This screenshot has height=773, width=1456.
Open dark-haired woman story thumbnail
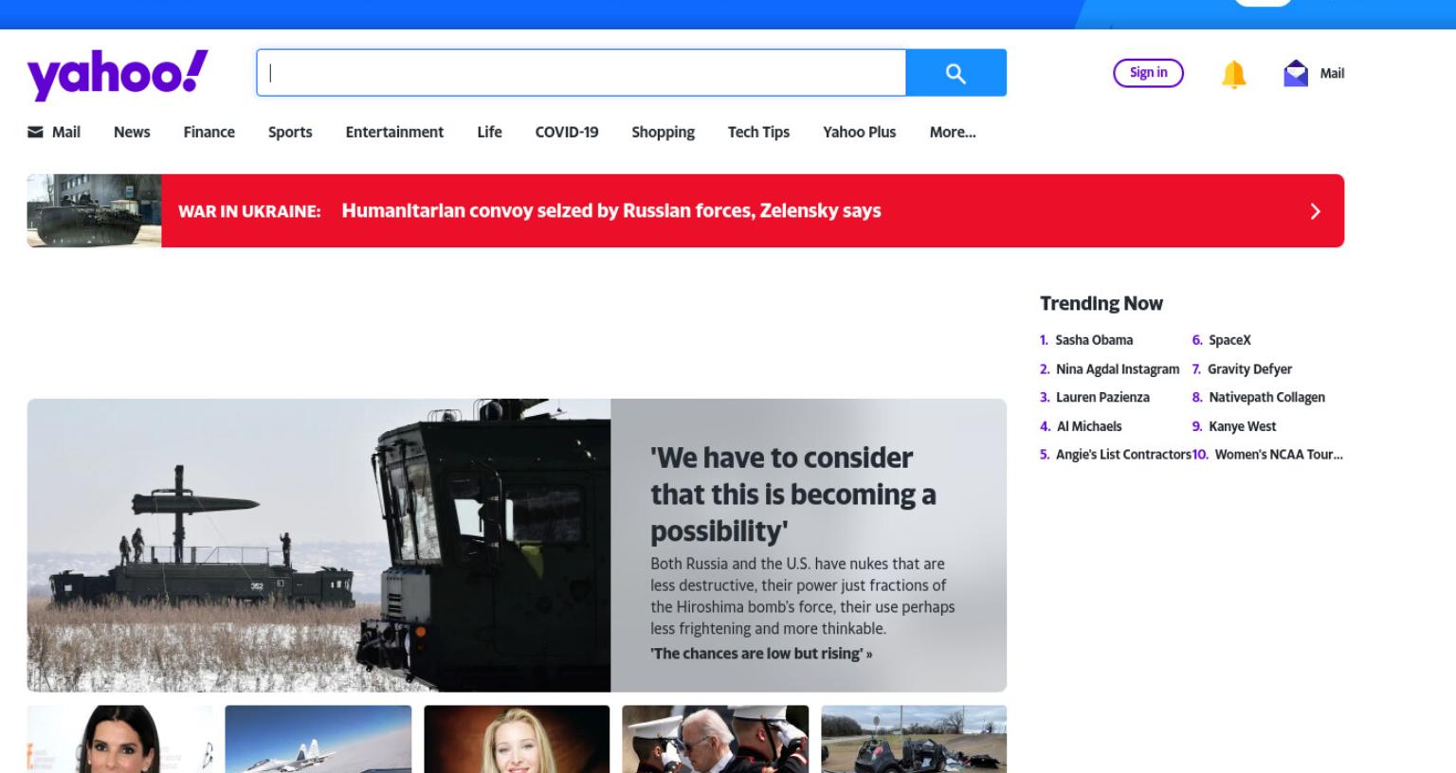pyautogui.click(x=119, y=739)
